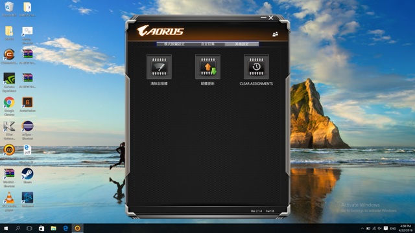Open File Explorer from the taskbar
The height and width of the screenshot is (233, 415).
53,228
